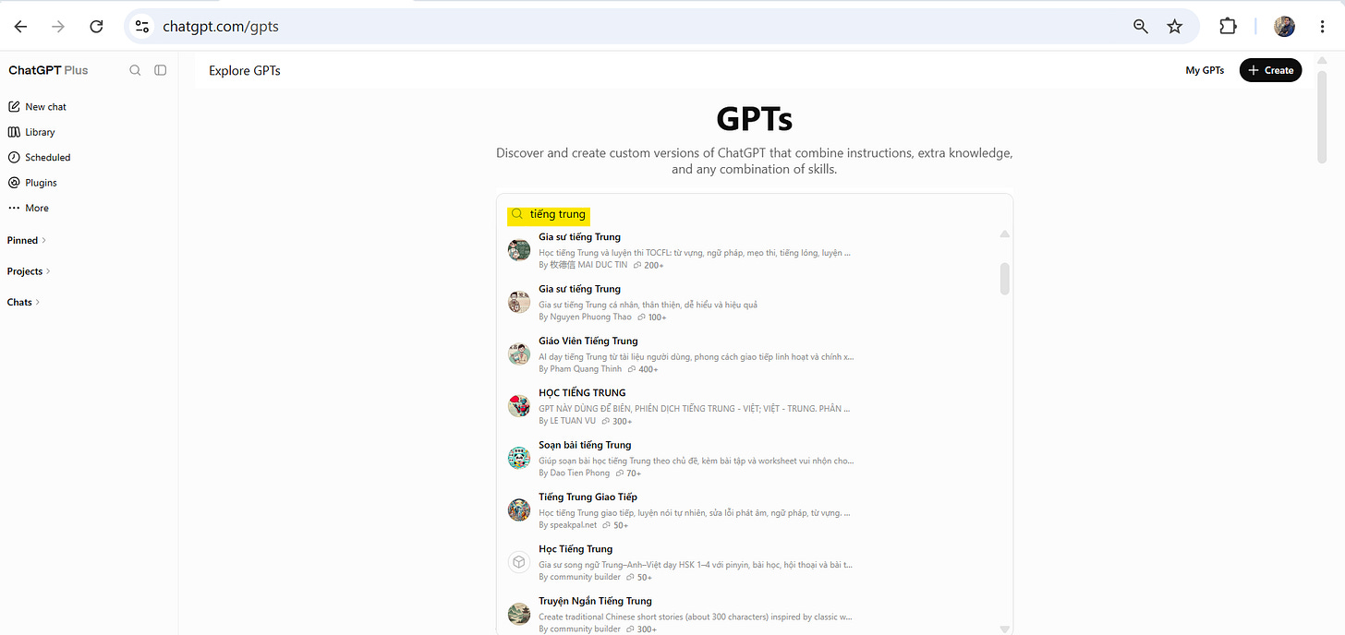Click the address bar URL chatgpt.com/gpts
Screen dimensions: 1345x635
click(x=221, y=27)
